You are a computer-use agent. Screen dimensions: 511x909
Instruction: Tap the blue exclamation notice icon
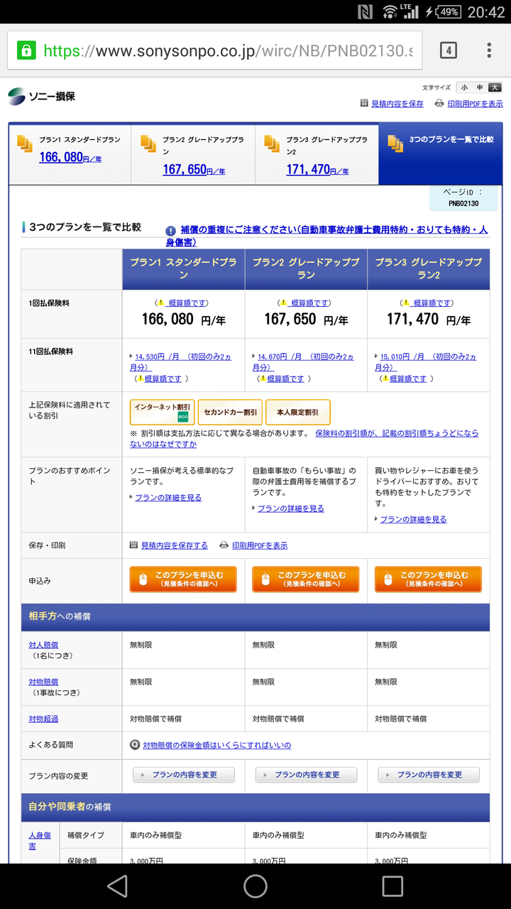click(171, 231)
